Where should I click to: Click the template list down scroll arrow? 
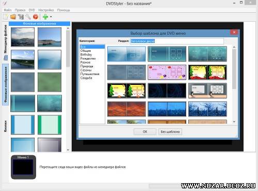[x=234, y=122]
